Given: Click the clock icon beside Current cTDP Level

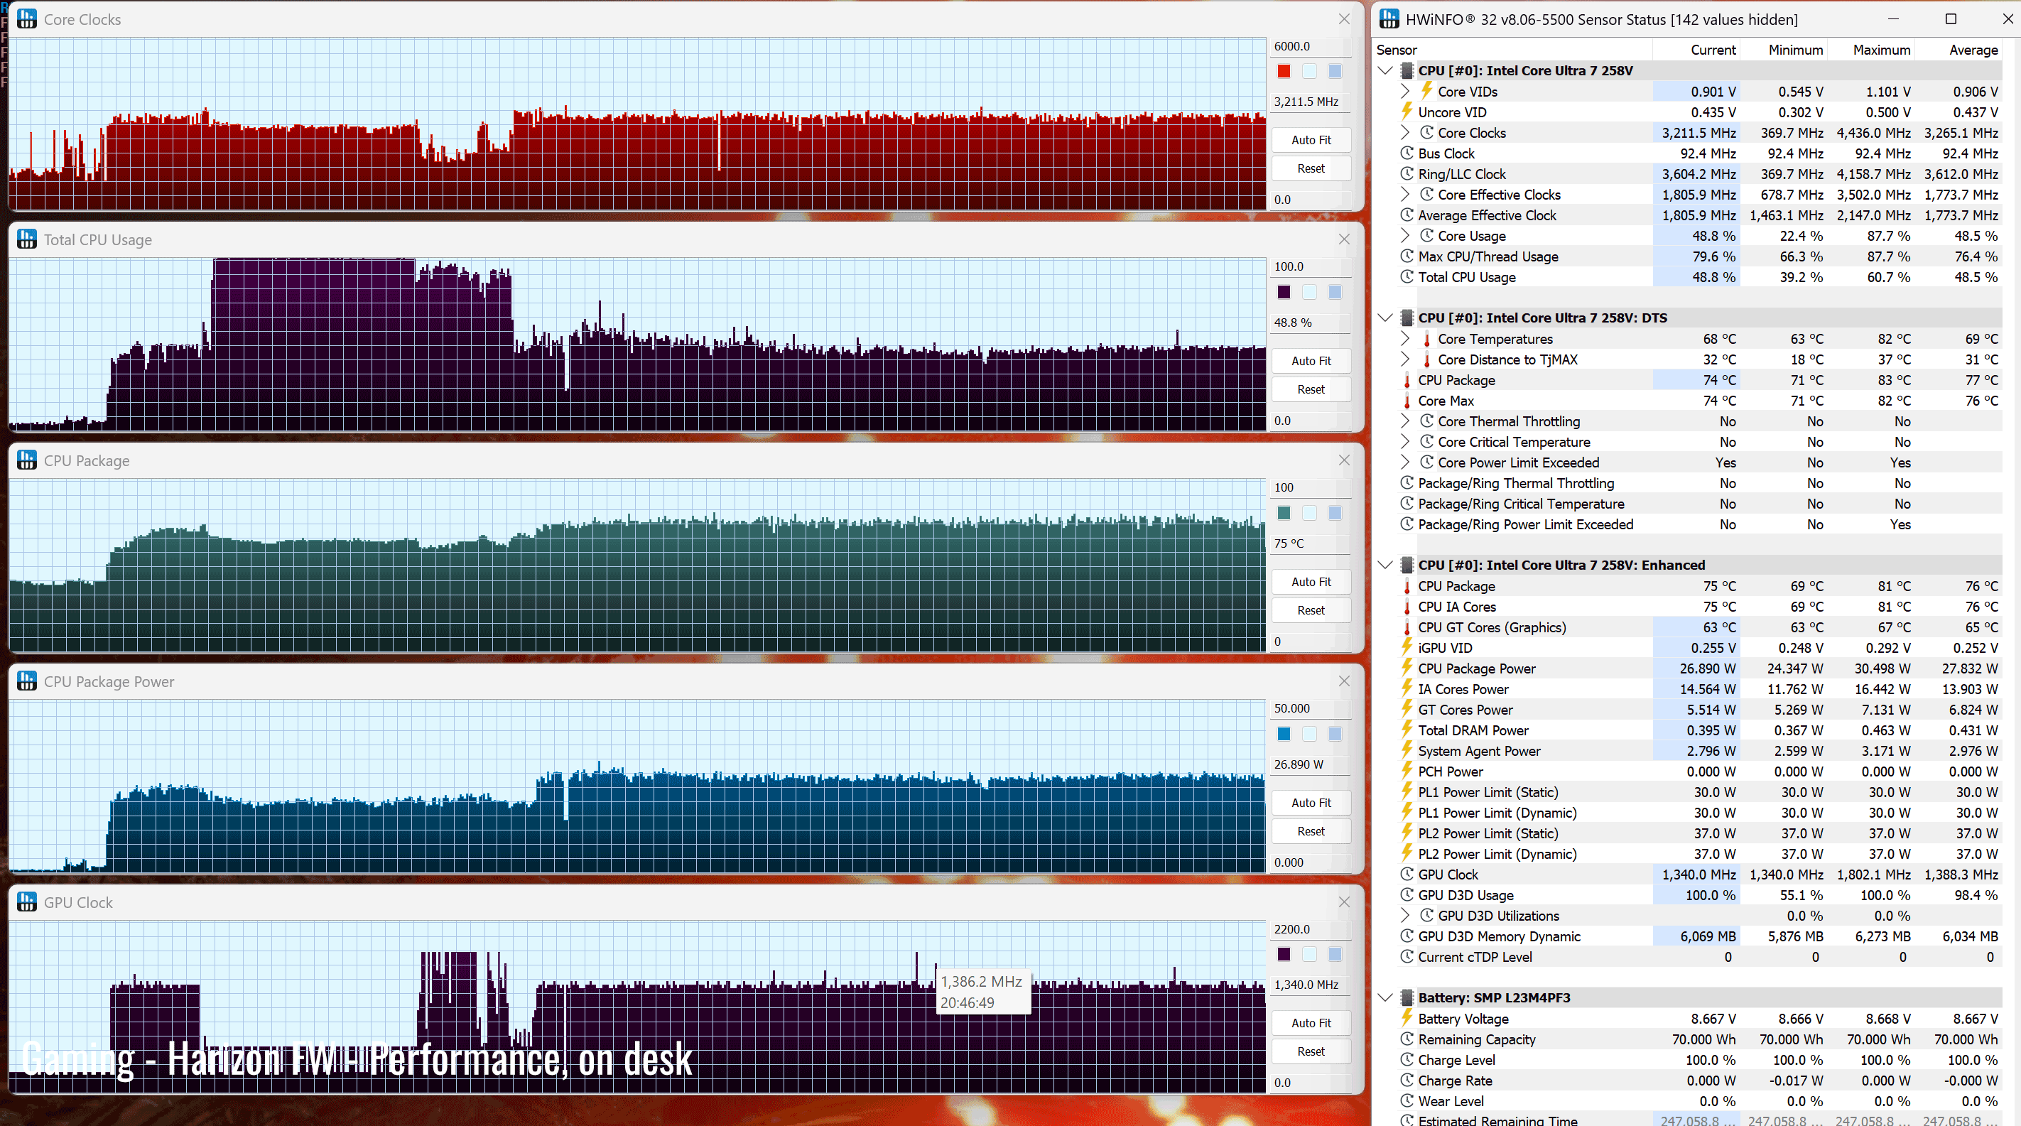Looking at the screenshot, I should point(1407,956).
